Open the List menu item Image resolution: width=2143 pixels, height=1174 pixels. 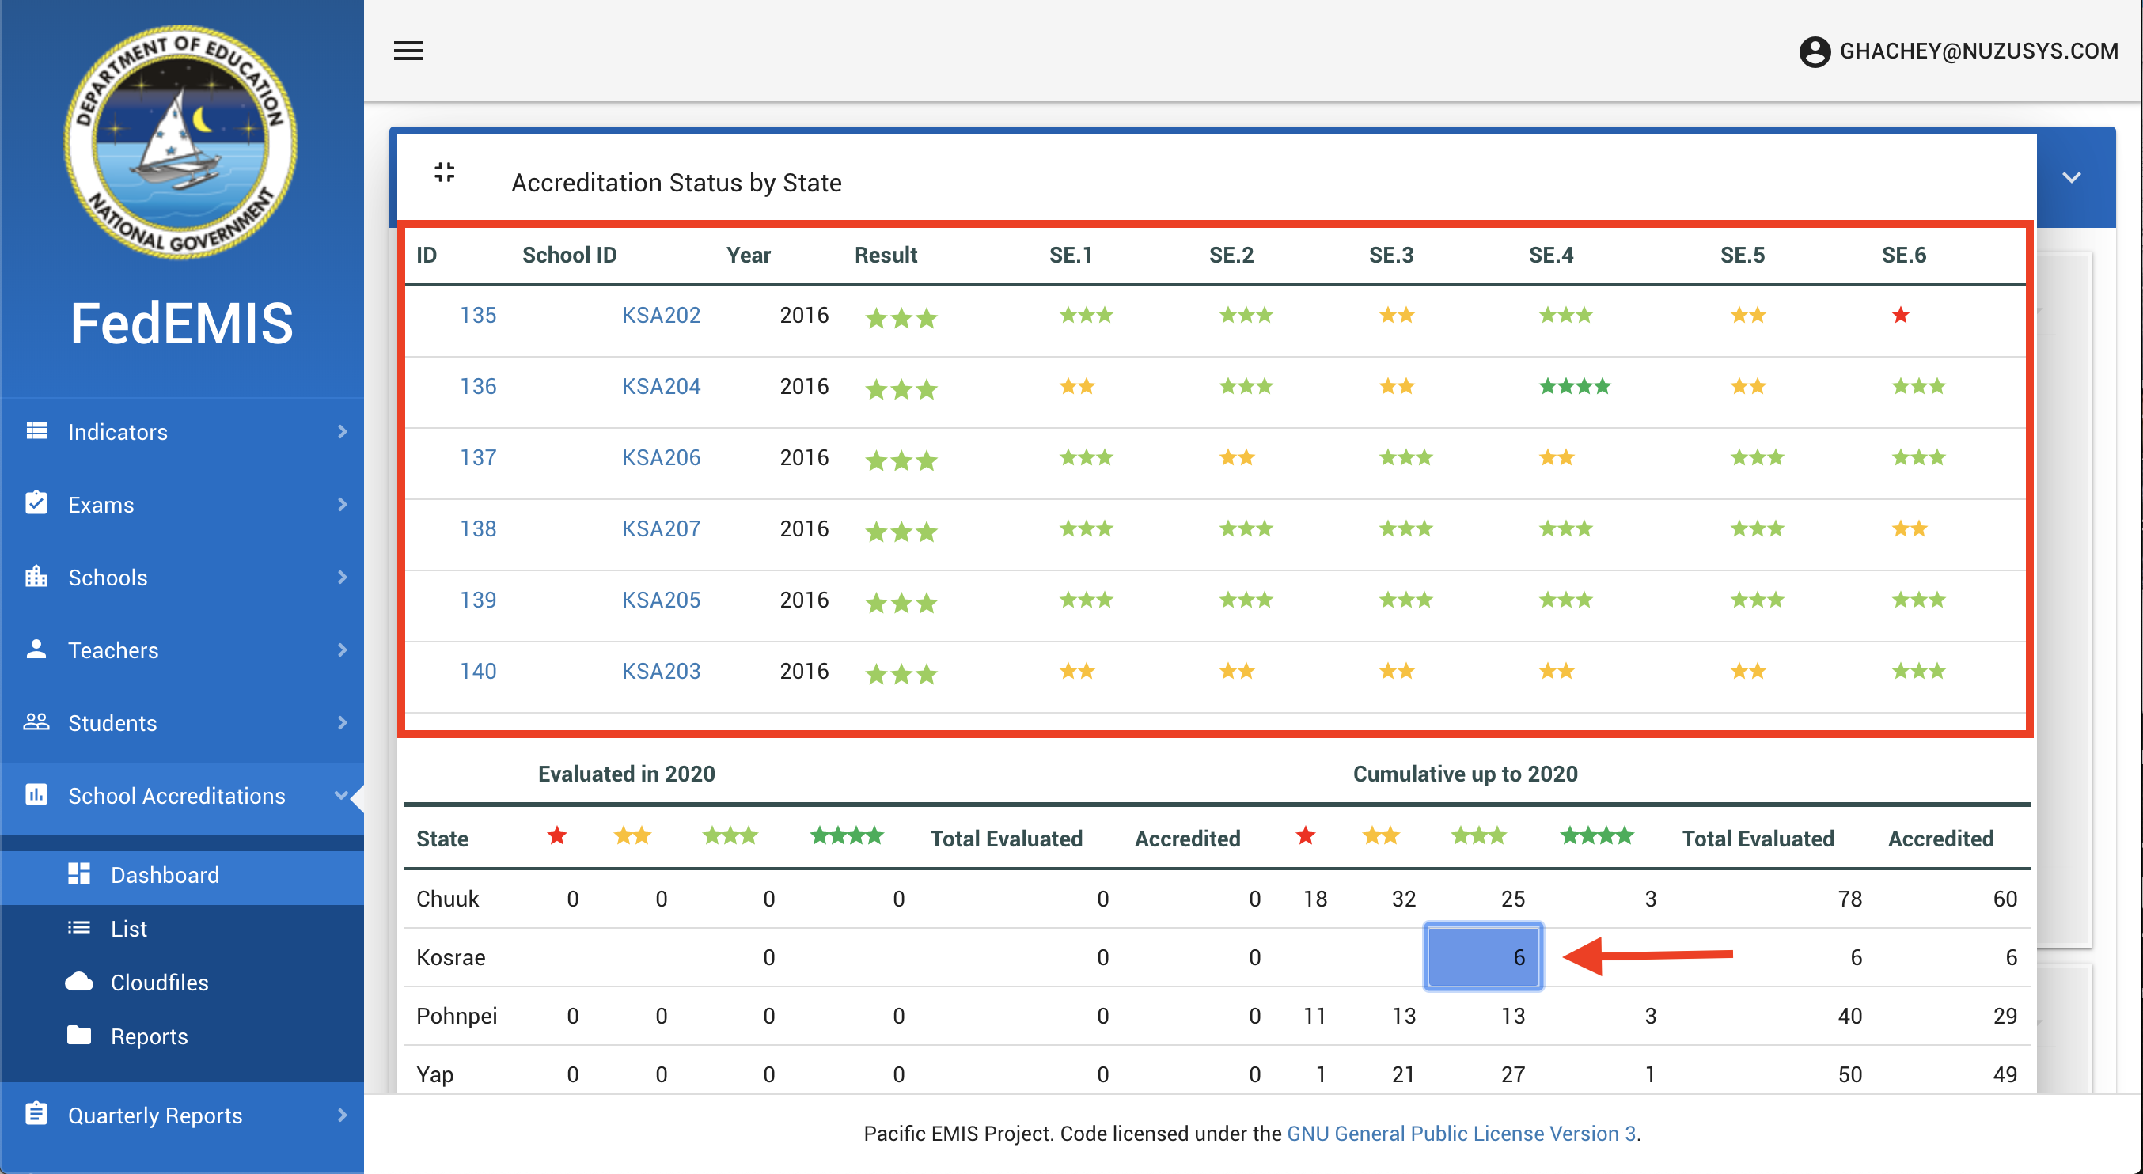pos(129,929)
